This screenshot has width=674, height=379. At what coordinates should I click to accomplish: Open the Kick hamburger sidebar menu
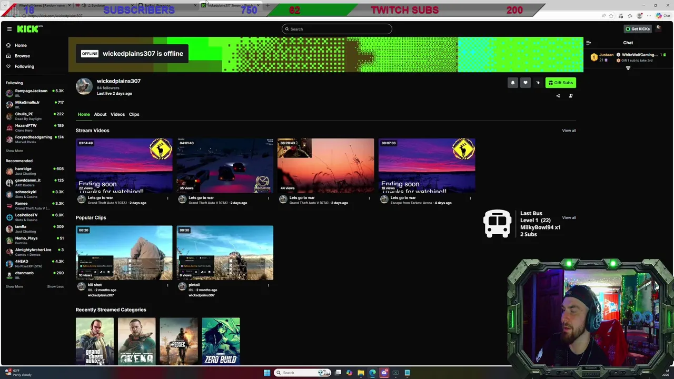[9, 29]
